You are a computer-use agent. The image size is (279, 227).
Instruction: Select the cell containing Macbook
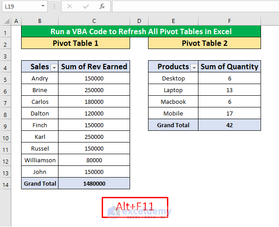(173, 102)
